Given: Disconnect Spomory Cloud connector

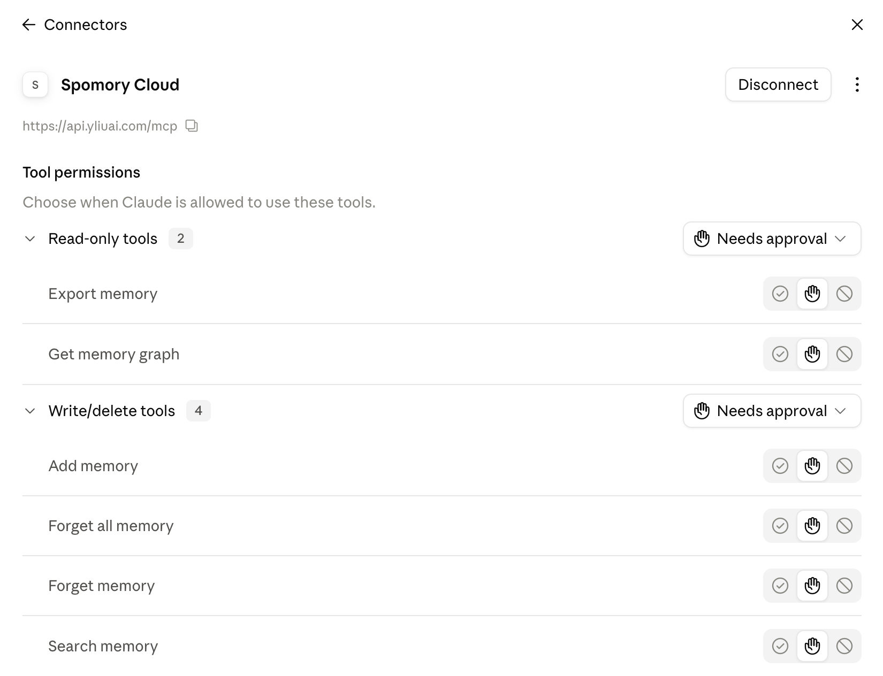Looking at the screenshot, I should [778, 84].
